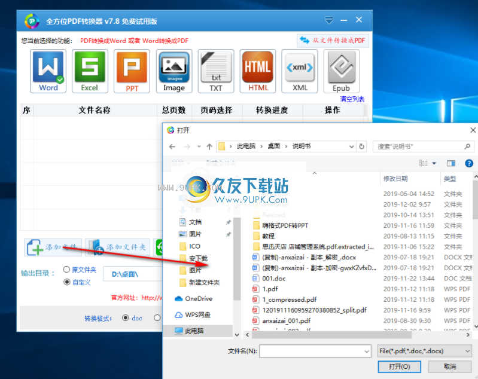
Task: Click 此电脑 in the address breadcrumb
Action: click(246, 146)
